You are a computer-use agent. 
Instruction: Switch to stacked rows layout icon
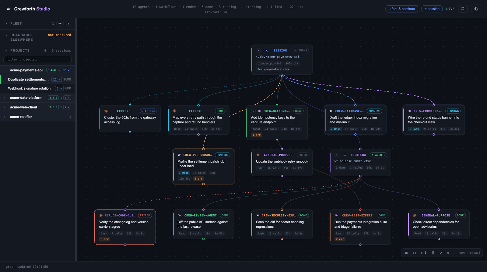[x=414, y=253]
